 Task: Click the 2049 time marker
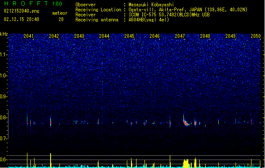[x=230, y=36]
